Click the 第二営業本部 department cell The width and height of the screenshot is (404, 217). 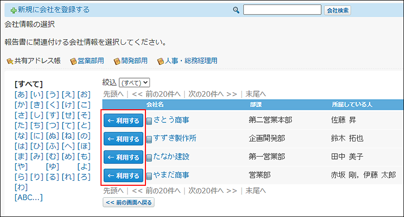pyautogui.click(x=270, y=120)
